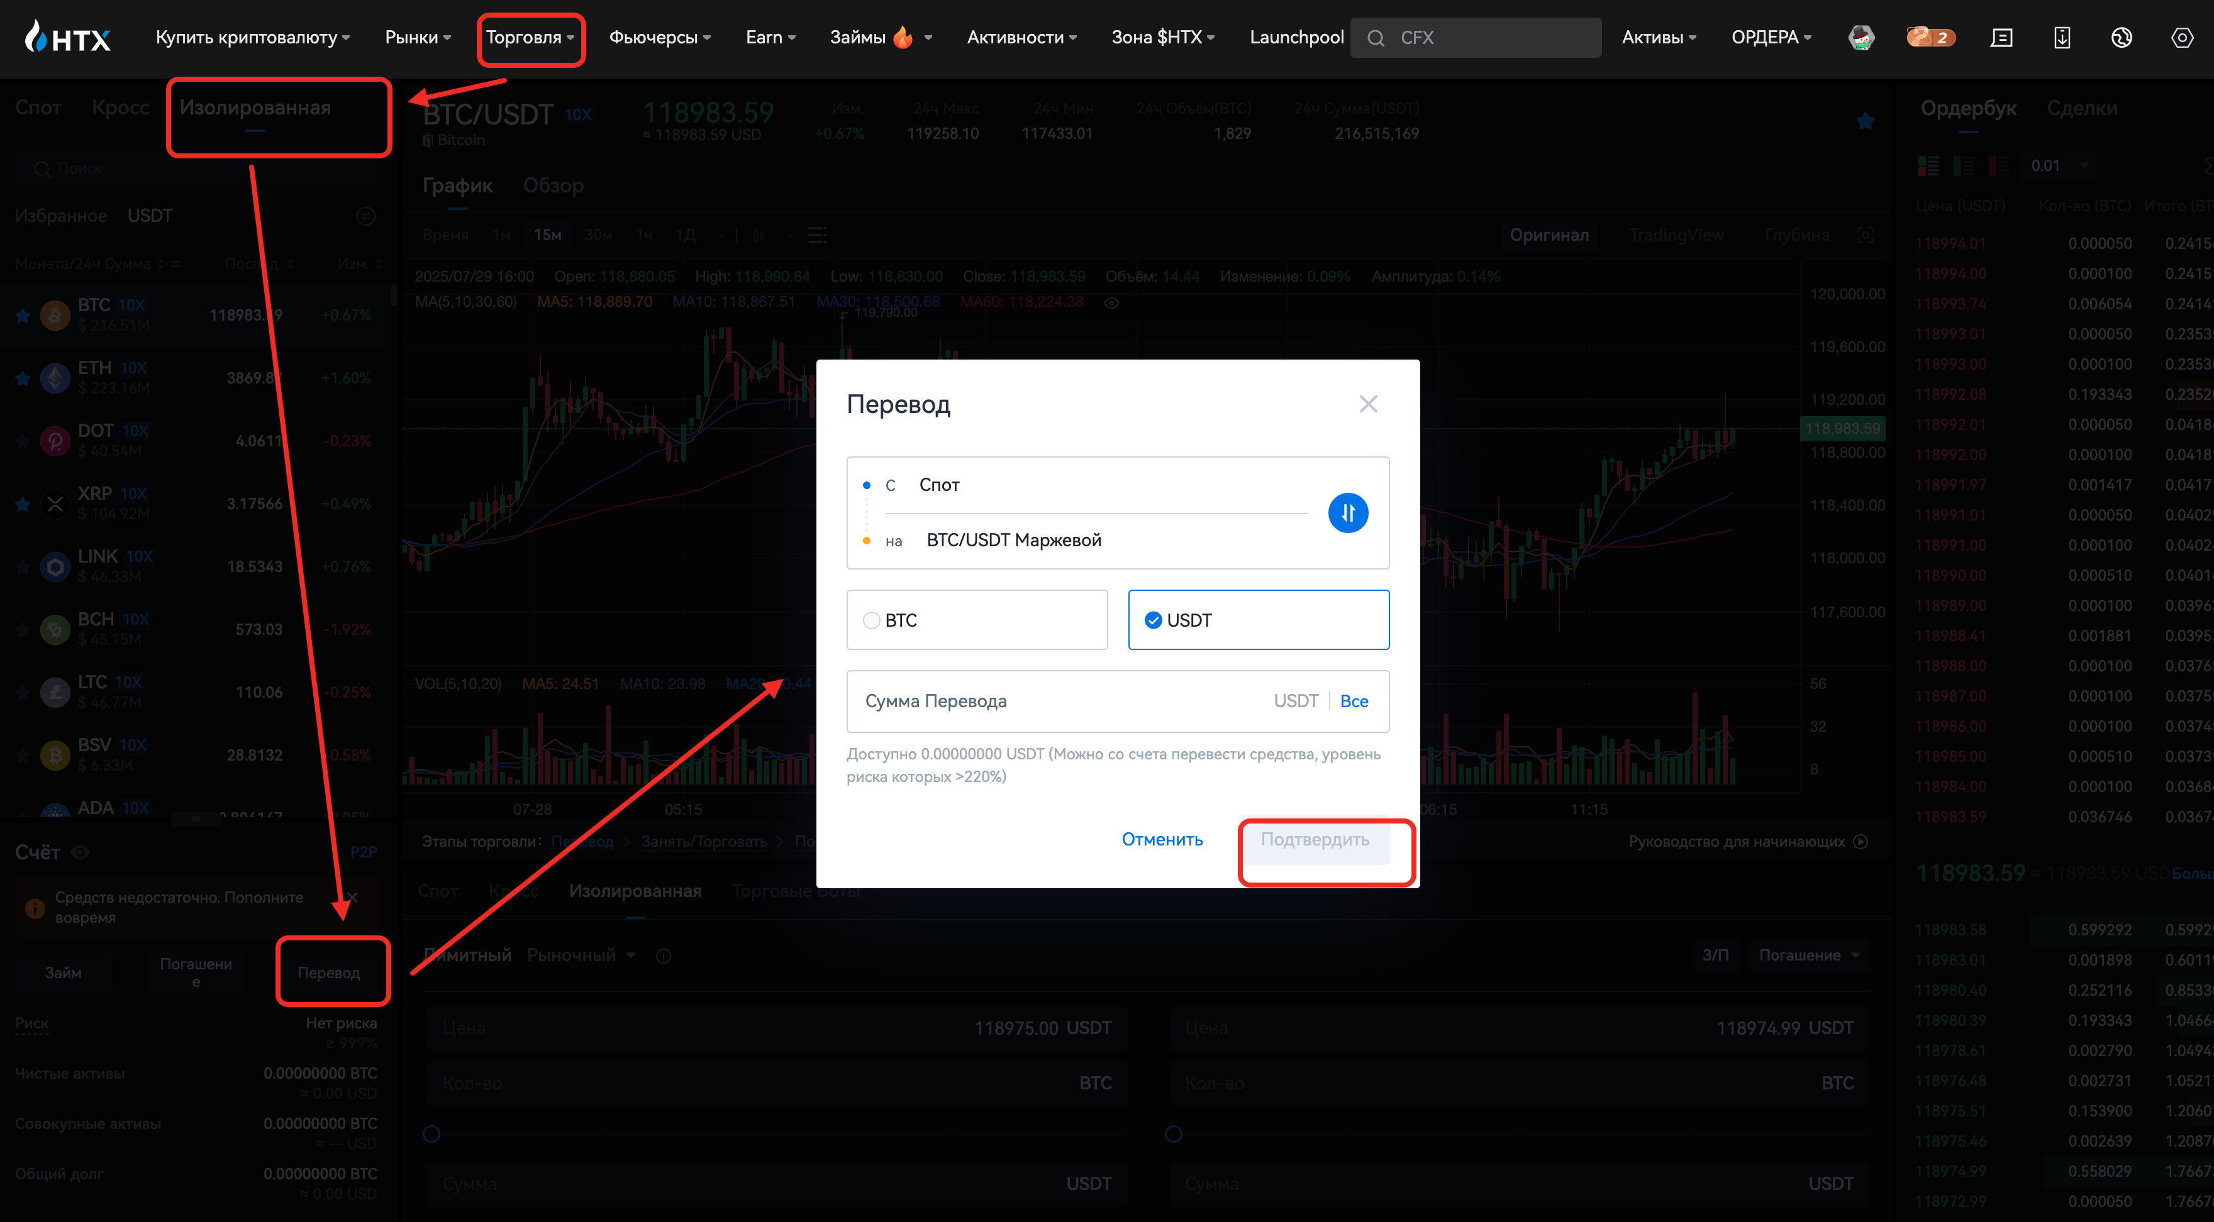This screenshot has width=2214, height=1222.
Task: Select the BTC radio option
Action: point(872,620)
